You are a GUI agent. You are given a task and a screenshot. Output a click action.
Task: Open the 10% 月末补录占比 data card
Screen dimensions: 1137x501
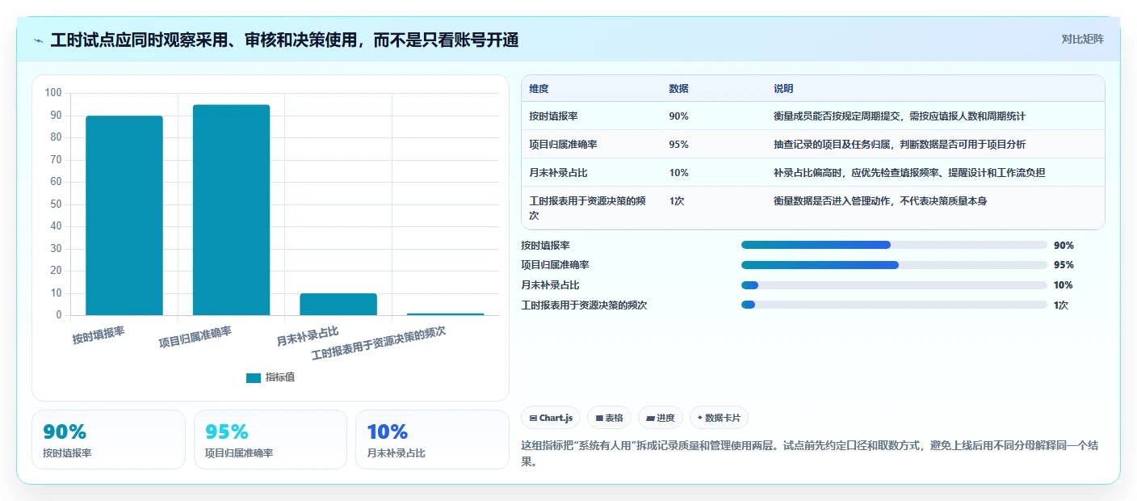[x=432, y=440]
